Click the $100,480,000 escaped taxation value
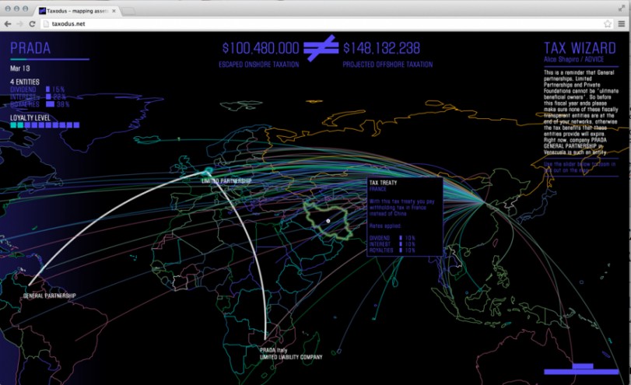631x385 pixels. coord(261,48)
